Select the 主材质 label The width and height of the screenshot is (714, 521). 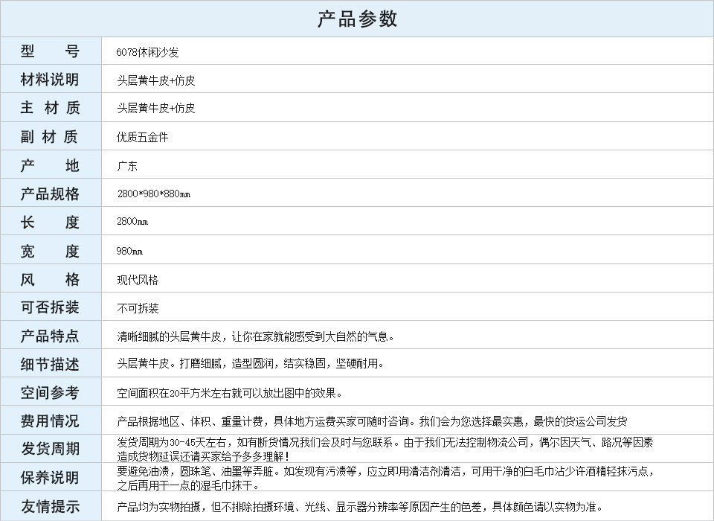50,108
